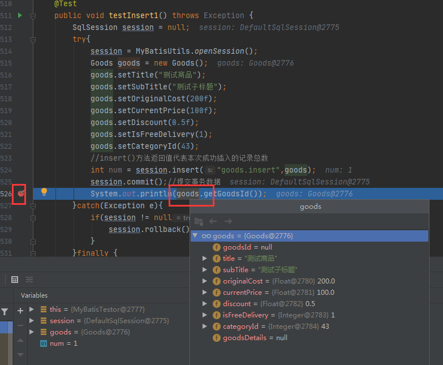Click the filter funnel icon in the debugger sidebar
The image size is (443, 365).
click(5, 312)
